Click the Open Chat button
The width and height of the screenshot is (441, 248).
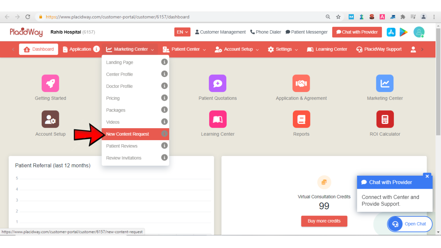(410, 224)
